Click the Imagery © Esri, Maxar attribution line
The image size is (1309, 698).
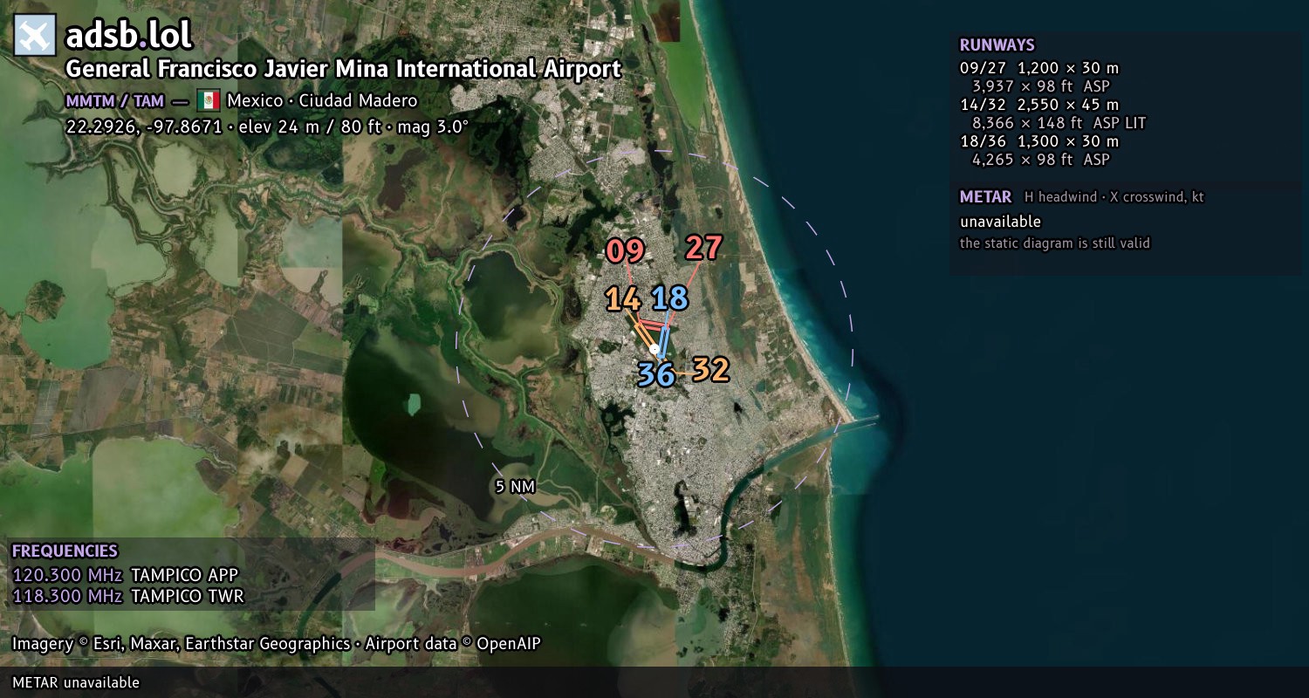coord(276,644)
